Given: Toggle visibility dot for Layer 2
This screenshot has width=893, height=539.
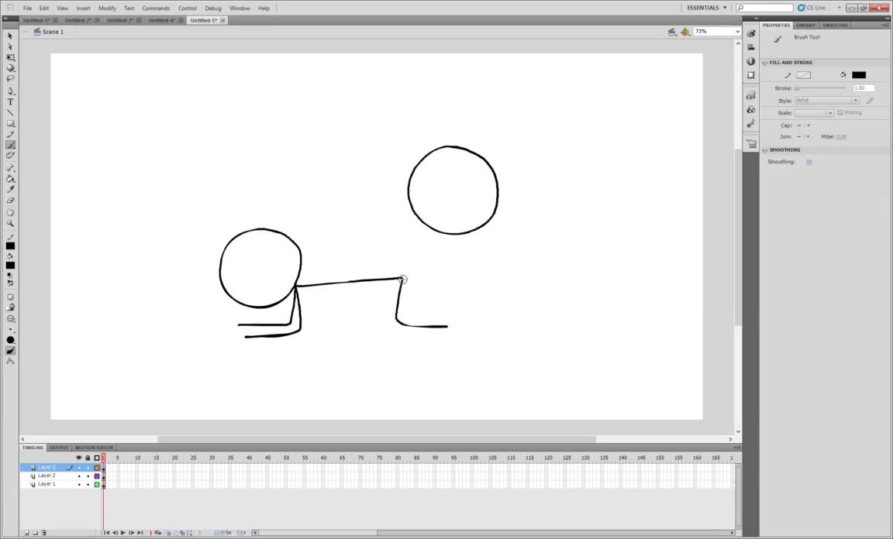Looking at the screenshot, I should pos(79,475).
